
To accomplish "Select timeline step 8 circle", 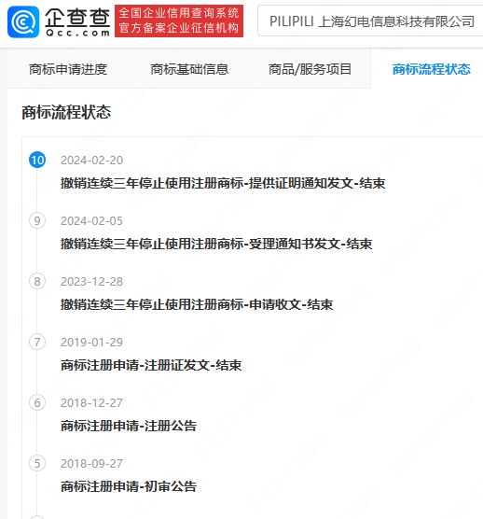I will (x=37, y=281).
